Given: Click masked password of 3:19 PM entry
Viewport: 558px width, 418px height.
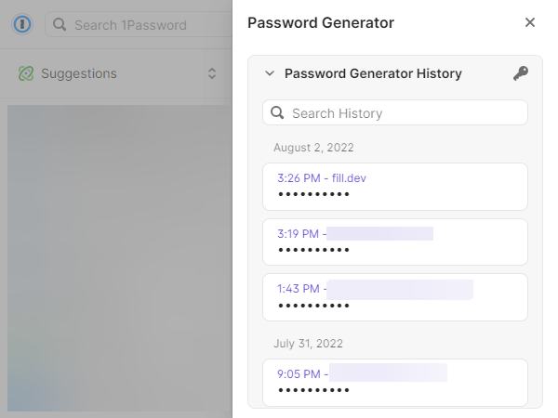Looking at the screenshot, I should [x=313, y=250].
